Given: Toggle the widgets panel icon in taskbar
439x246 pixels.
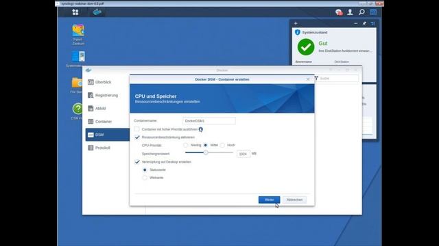Looking at the screenshot, I should pyautogui.click(x=373, y=12).
